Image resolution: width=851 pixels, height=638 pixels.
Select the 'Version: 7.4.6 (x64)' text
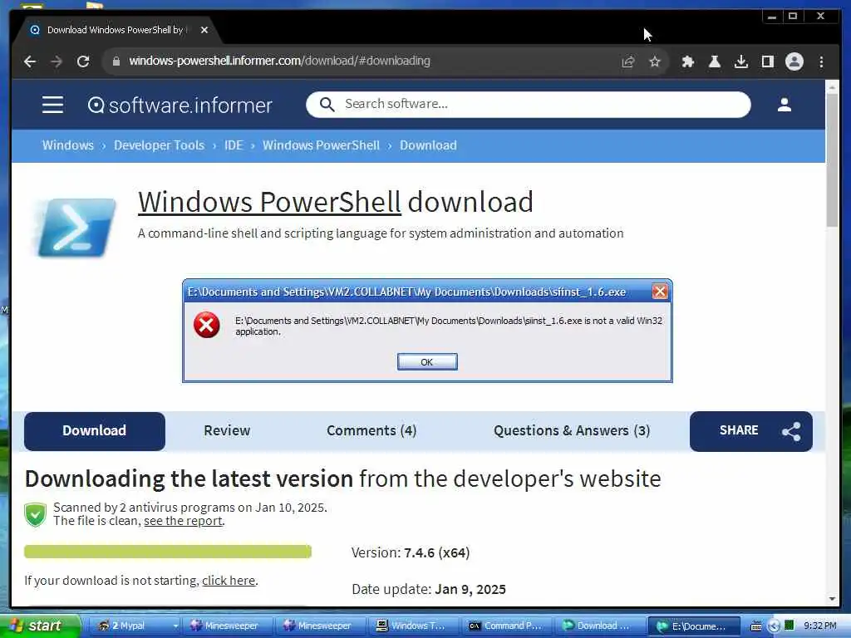coord(411,552)
